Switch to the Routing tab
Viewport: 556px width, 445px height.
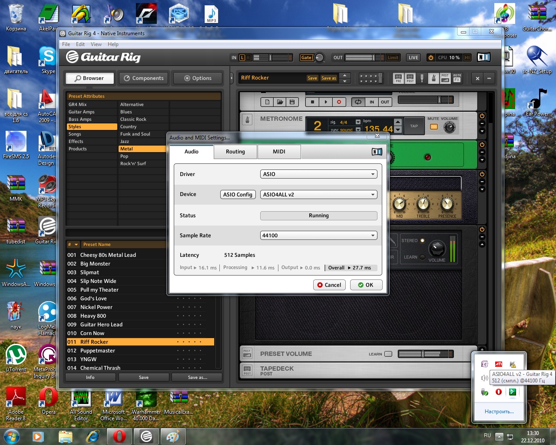[x=235, y=152]
